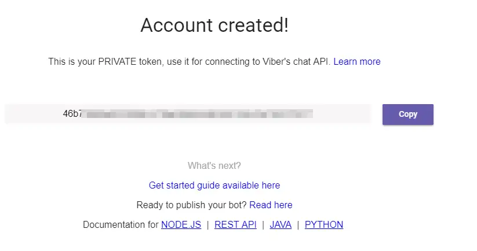The image size is (477, 251).
Task: Open the NODE.JS documentation link
Action: (x=181, y=224)
